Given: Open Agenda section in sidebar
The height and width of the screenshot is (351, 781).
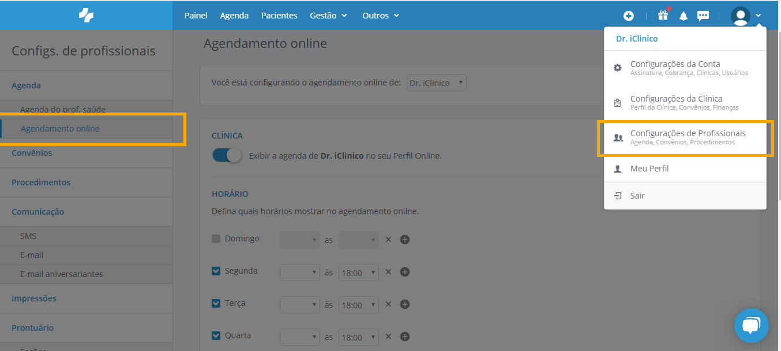Looking at the screenshot, I should tap(86, 85).
